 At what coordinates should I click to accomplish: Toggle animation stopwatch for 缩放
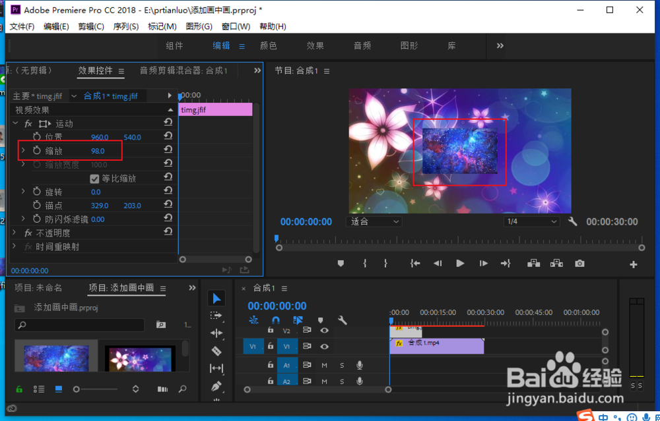[x=37, y=150]
